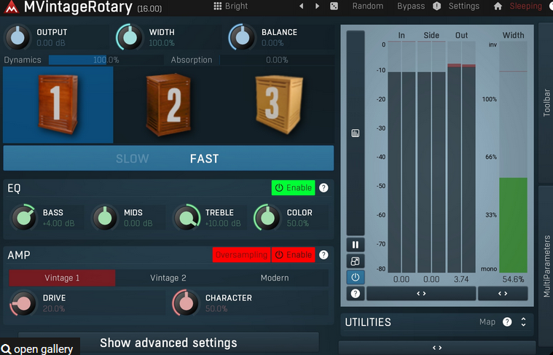This screenshot has width=553, height=355.
Task: Click the meter settings icon on left strip
Action: click(x=355, y=133)
